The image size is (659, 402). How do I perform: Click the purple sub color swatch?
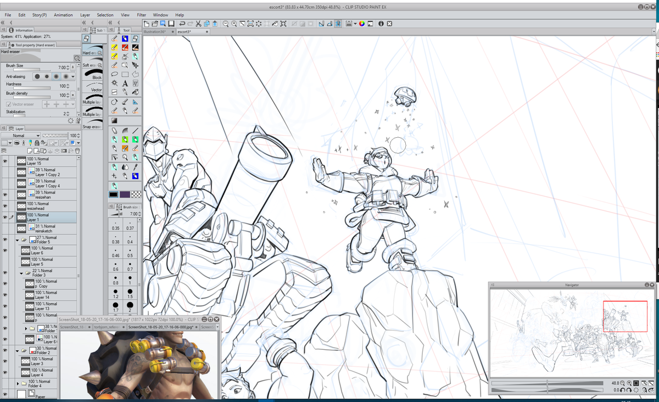tap(125, 194)
